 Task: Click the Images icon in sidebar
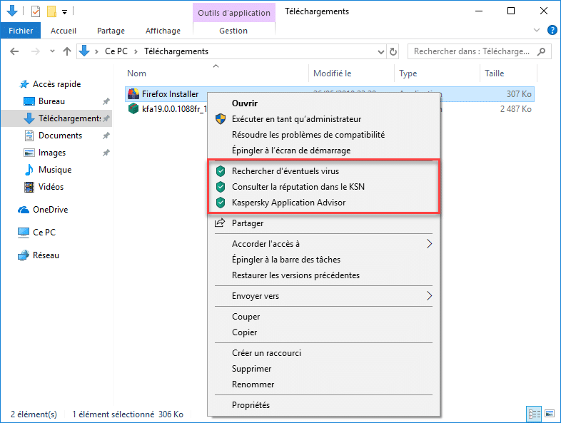click(x=29, y=153)
